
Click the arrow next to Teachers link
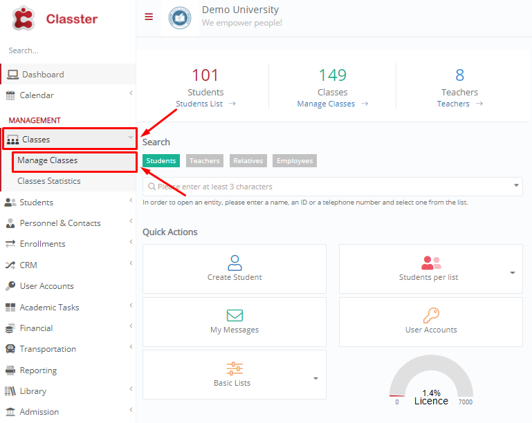[479, 104]
